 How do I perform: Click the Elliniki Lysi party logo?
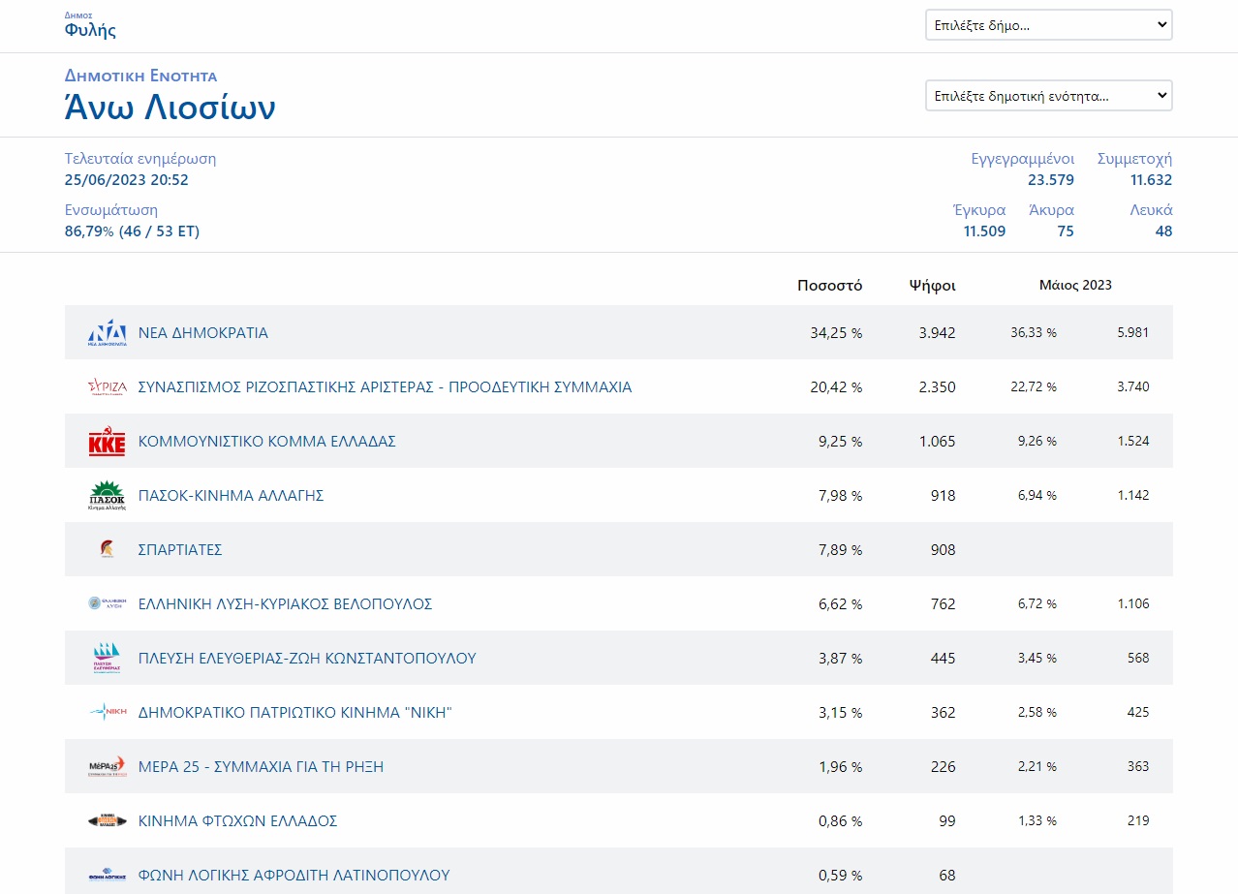[107, 603]
